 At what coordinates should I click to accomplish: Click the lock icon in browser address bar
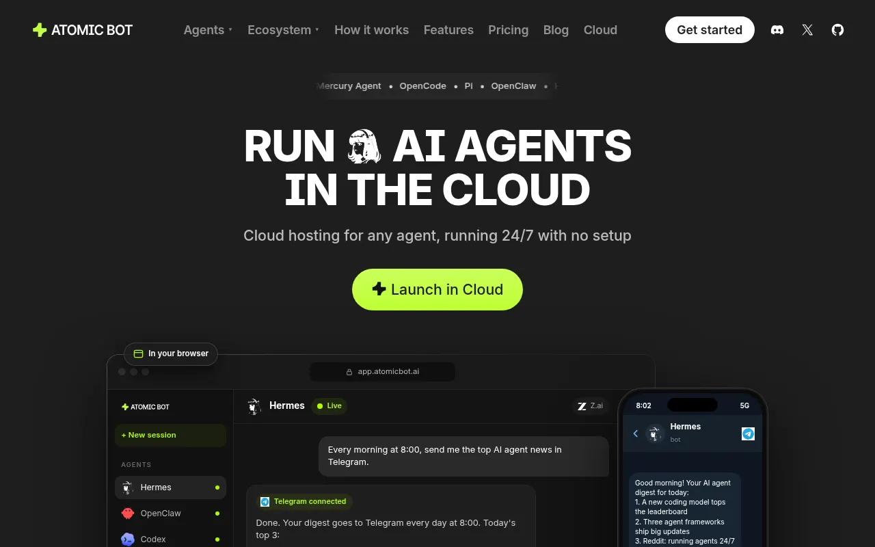pyautogui.click(x=349, y=372)
